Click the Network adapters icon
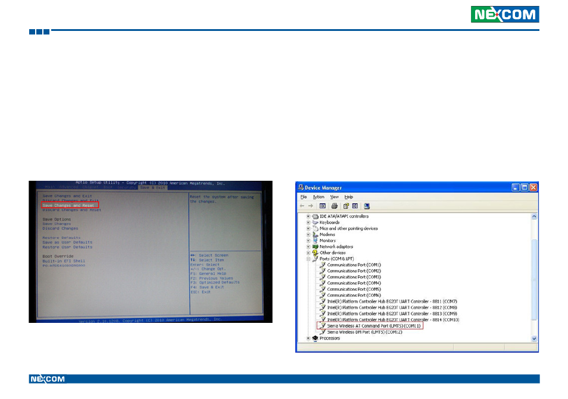568x399 pixels. [315, 247]
